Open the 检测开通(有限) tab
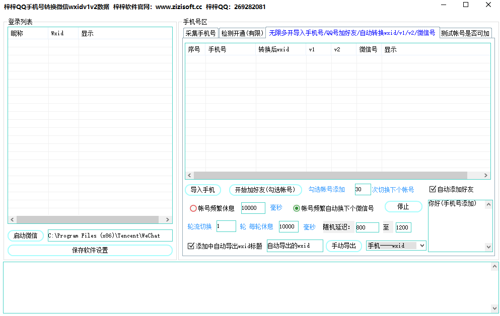 242,34
